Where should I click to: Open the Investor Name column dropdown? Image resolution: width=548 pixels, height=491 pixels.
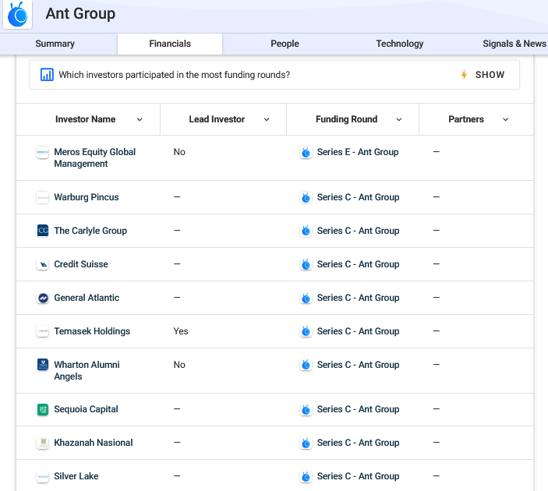pos(140,119)
